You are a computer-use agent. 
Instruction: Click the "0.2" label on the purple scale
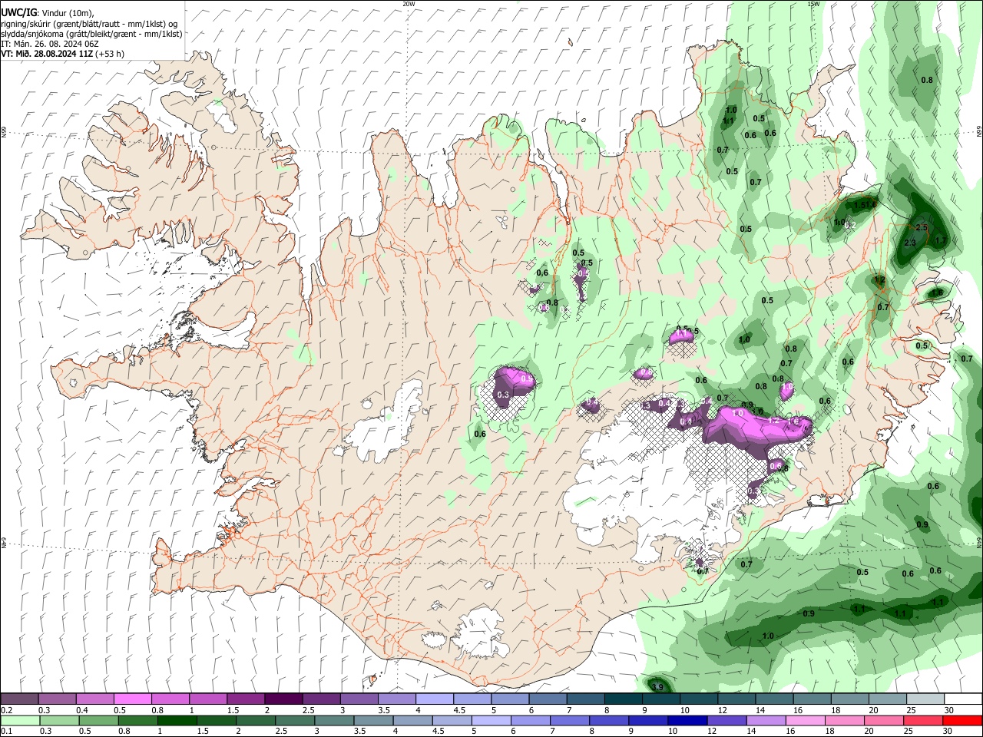coord(6,710)
